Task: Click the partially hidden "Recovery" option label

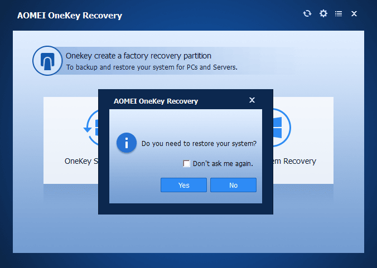Action: (x=294, y=161)
